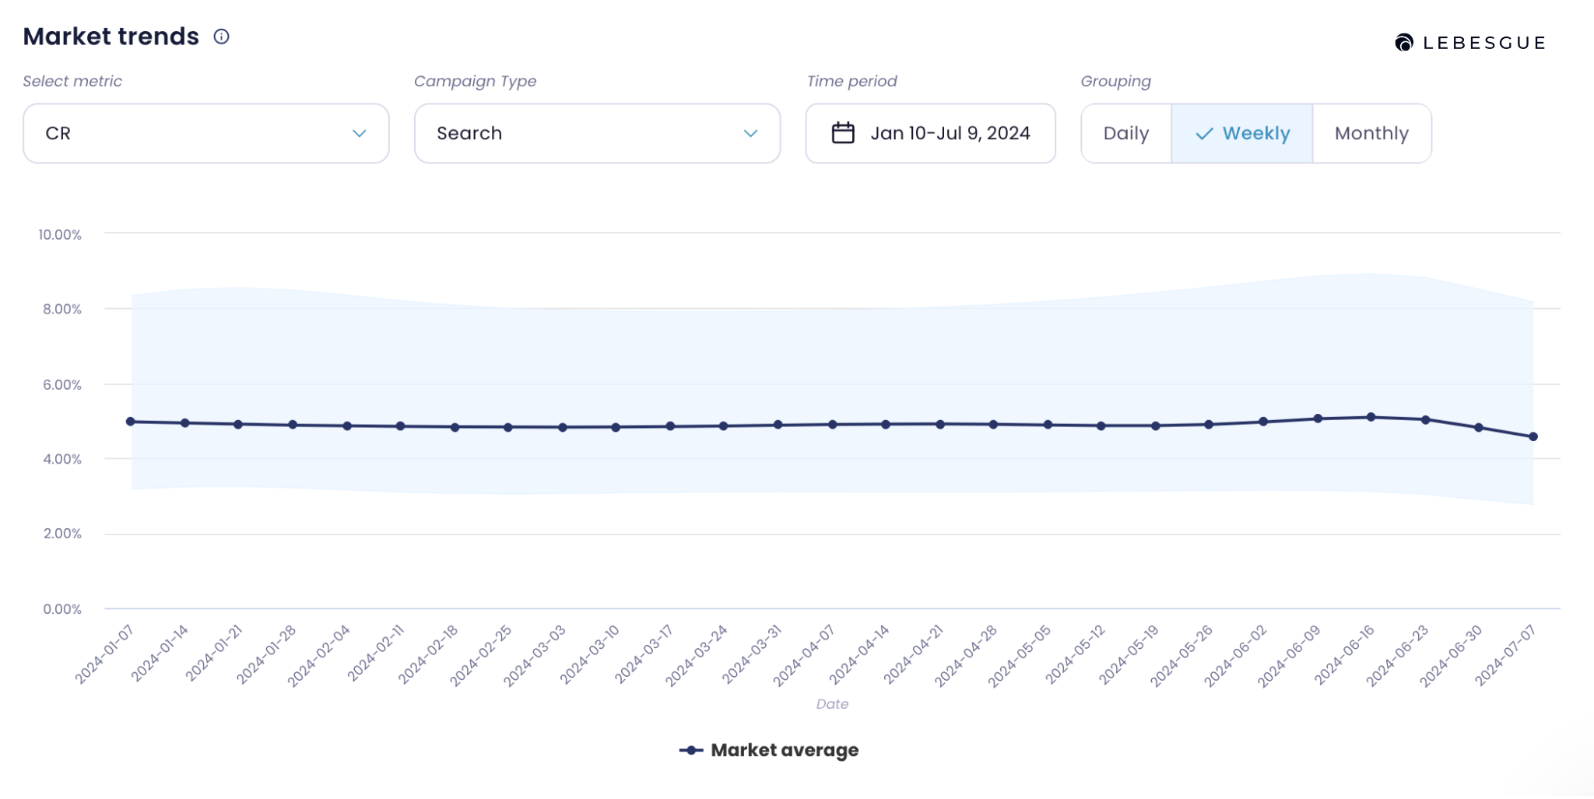This screenshot has width=1594, height=799.
Task: Click the Lebesgue logo icon
Action: pyautogui.click(x=1404, y=43)
